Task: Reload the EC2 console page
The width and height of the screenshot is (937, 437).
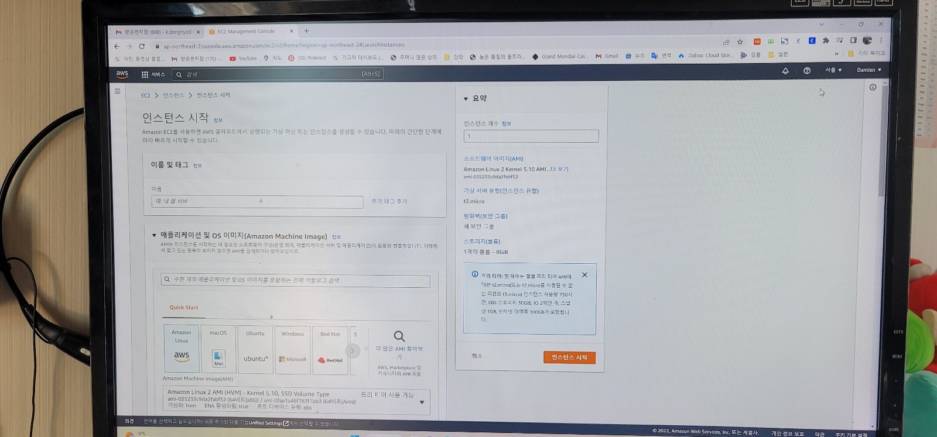Action: [142, 46]
